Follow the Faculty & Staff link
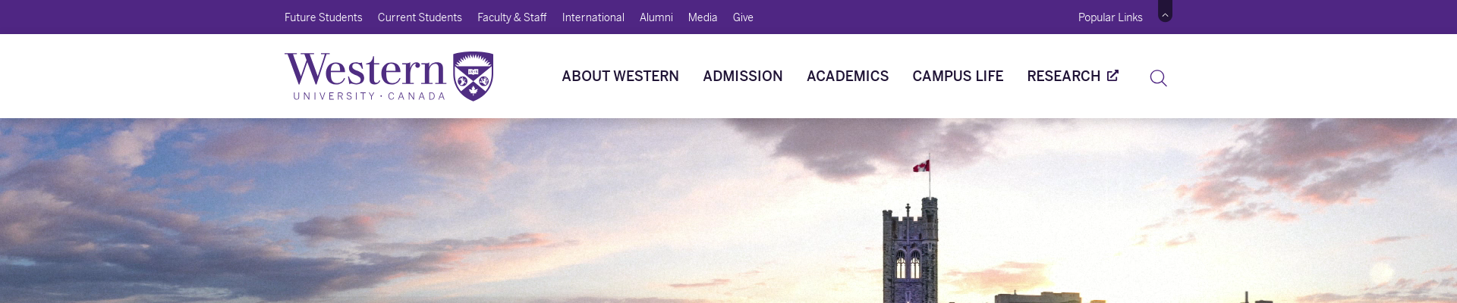The image size is (1457, 303). point(511,17)
